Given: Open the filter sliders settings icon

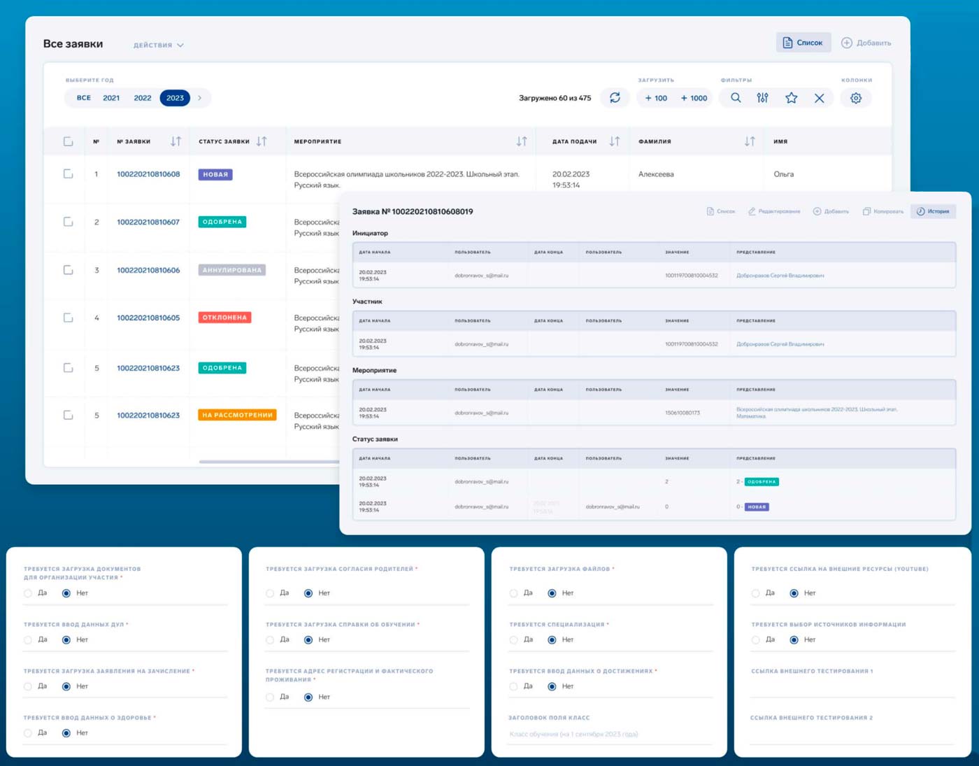Looking at the screenshot, I should coord(763,98).
